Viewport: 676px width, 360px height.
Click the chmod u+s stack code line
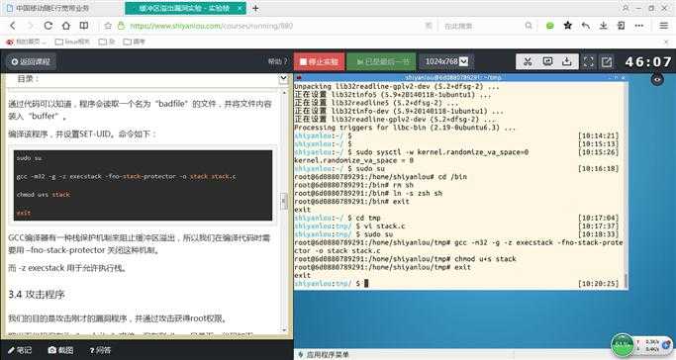(x=44, y=195)
